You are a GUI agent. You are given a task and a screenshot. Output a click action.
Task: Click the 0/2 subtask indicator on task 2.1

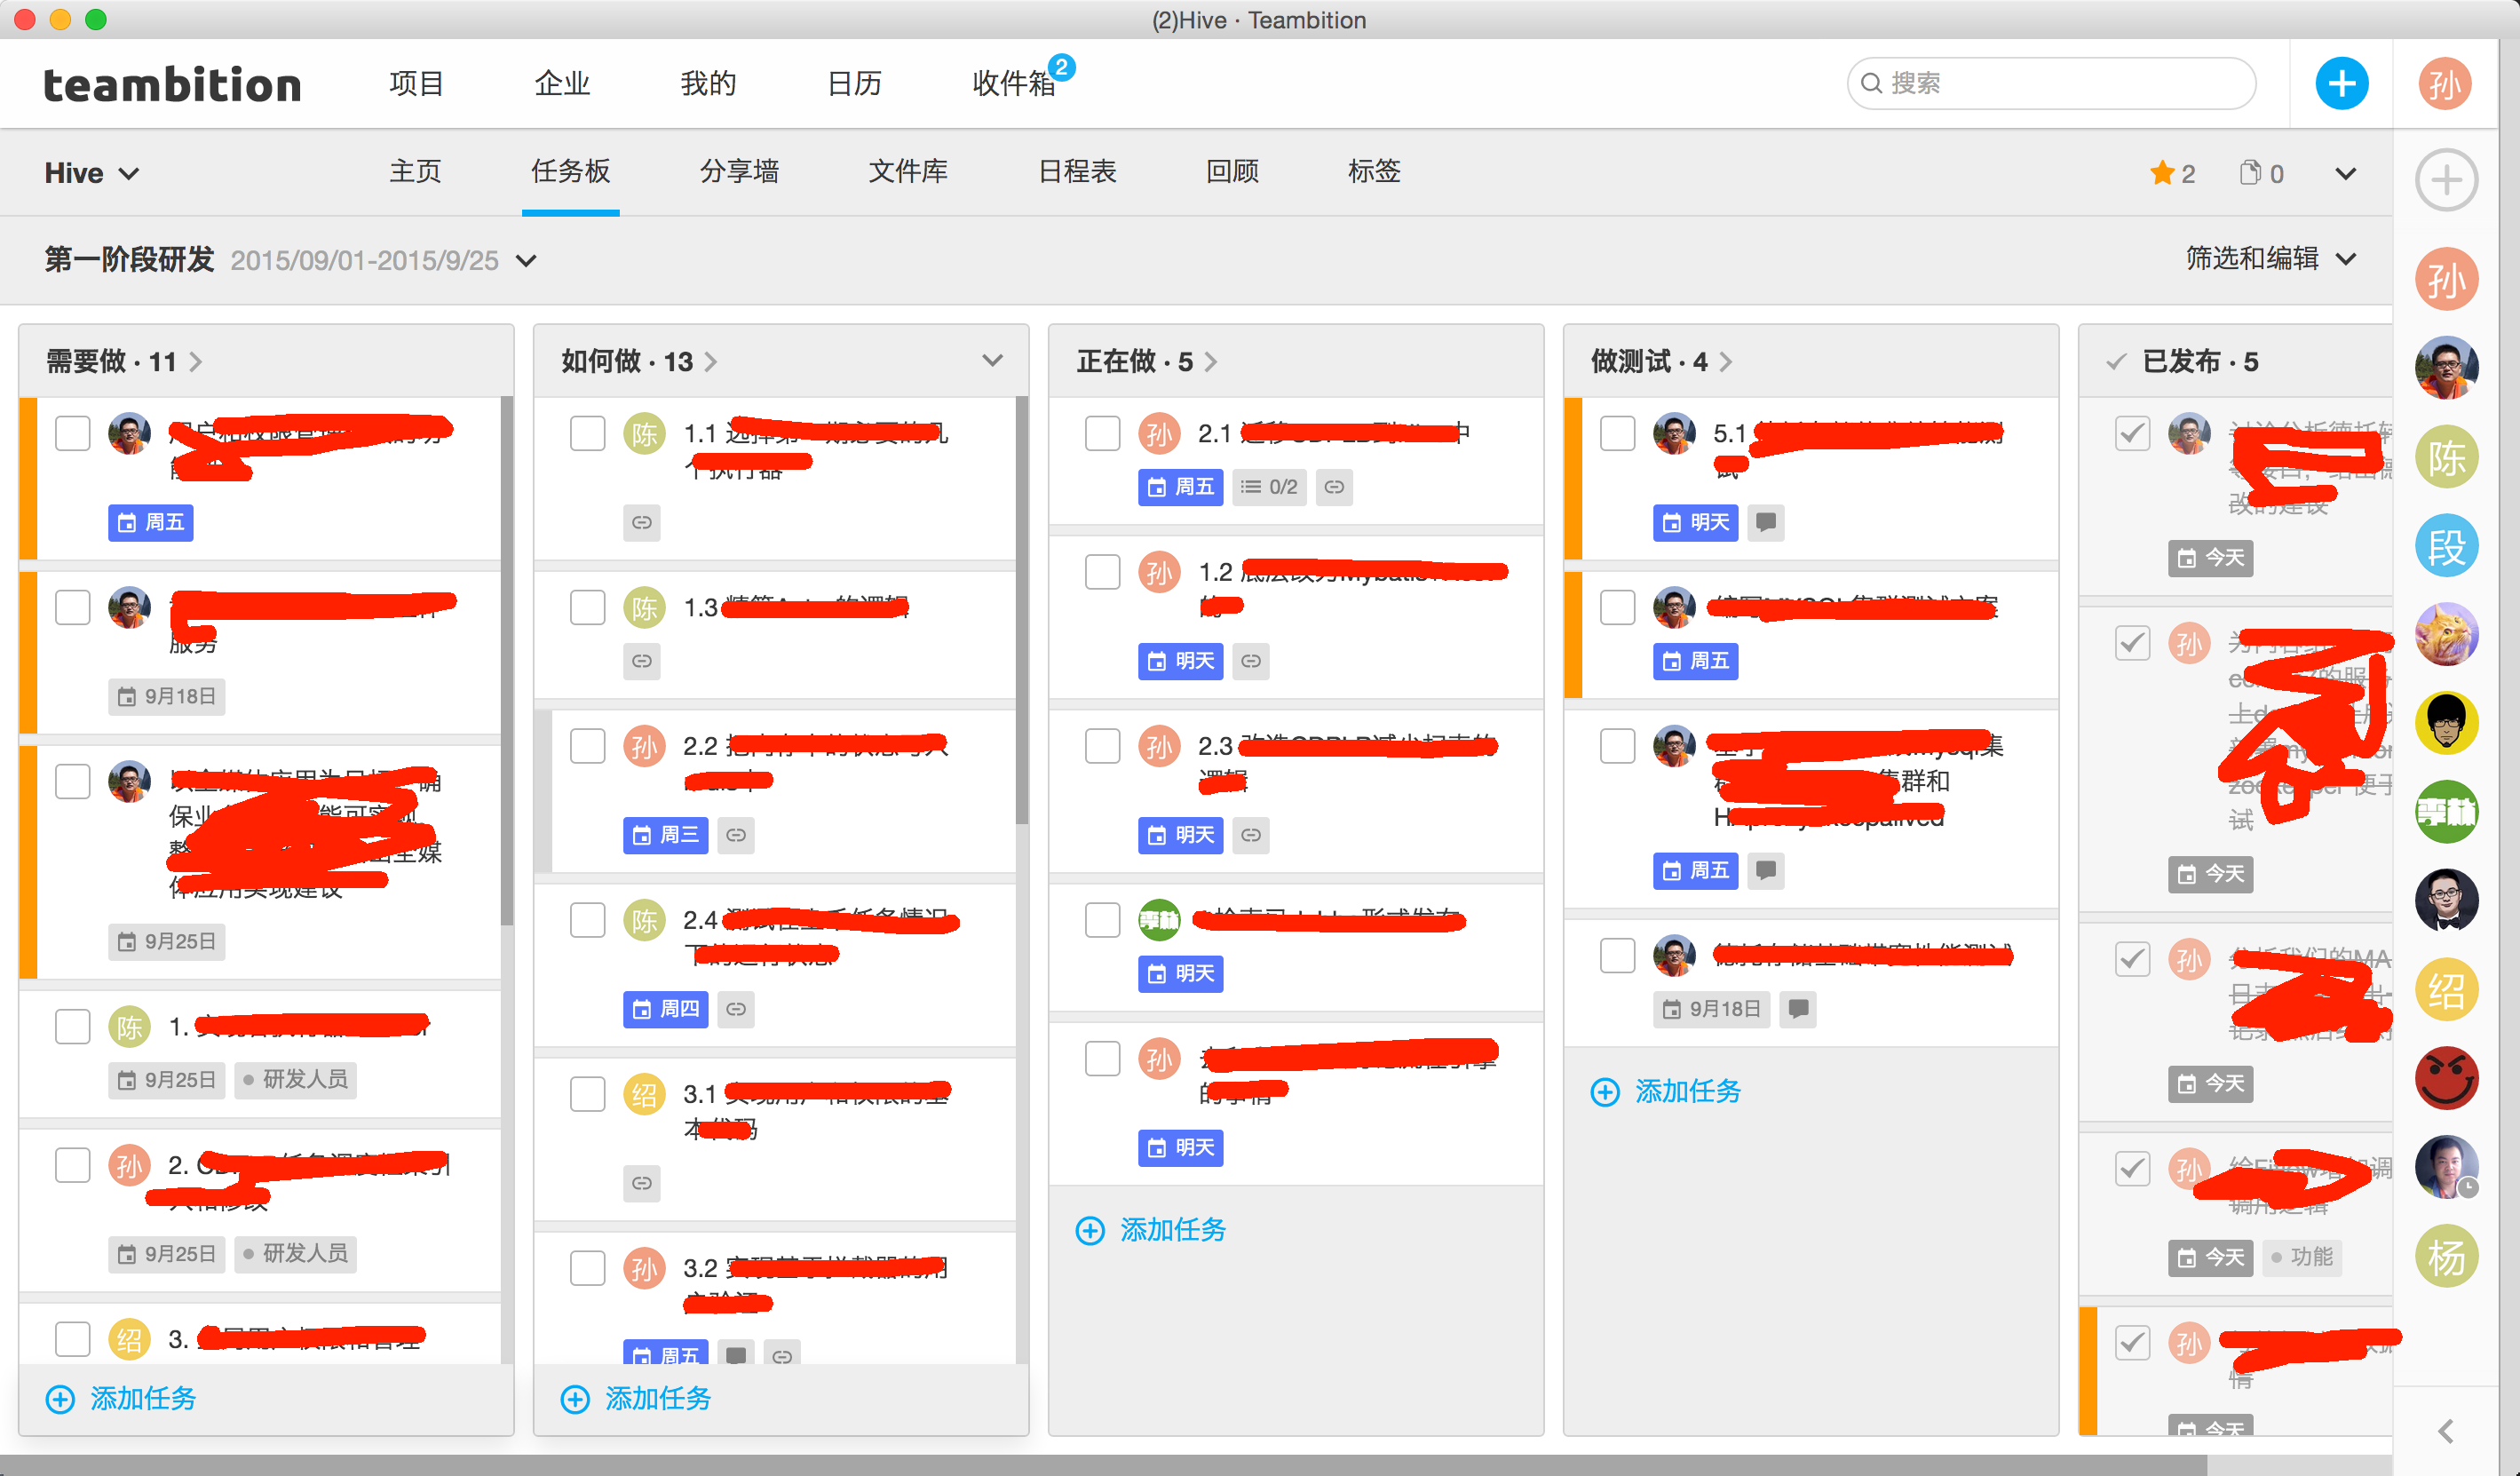click(x=1270, y=487)
